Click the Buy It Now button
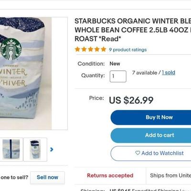 point(151,117)
